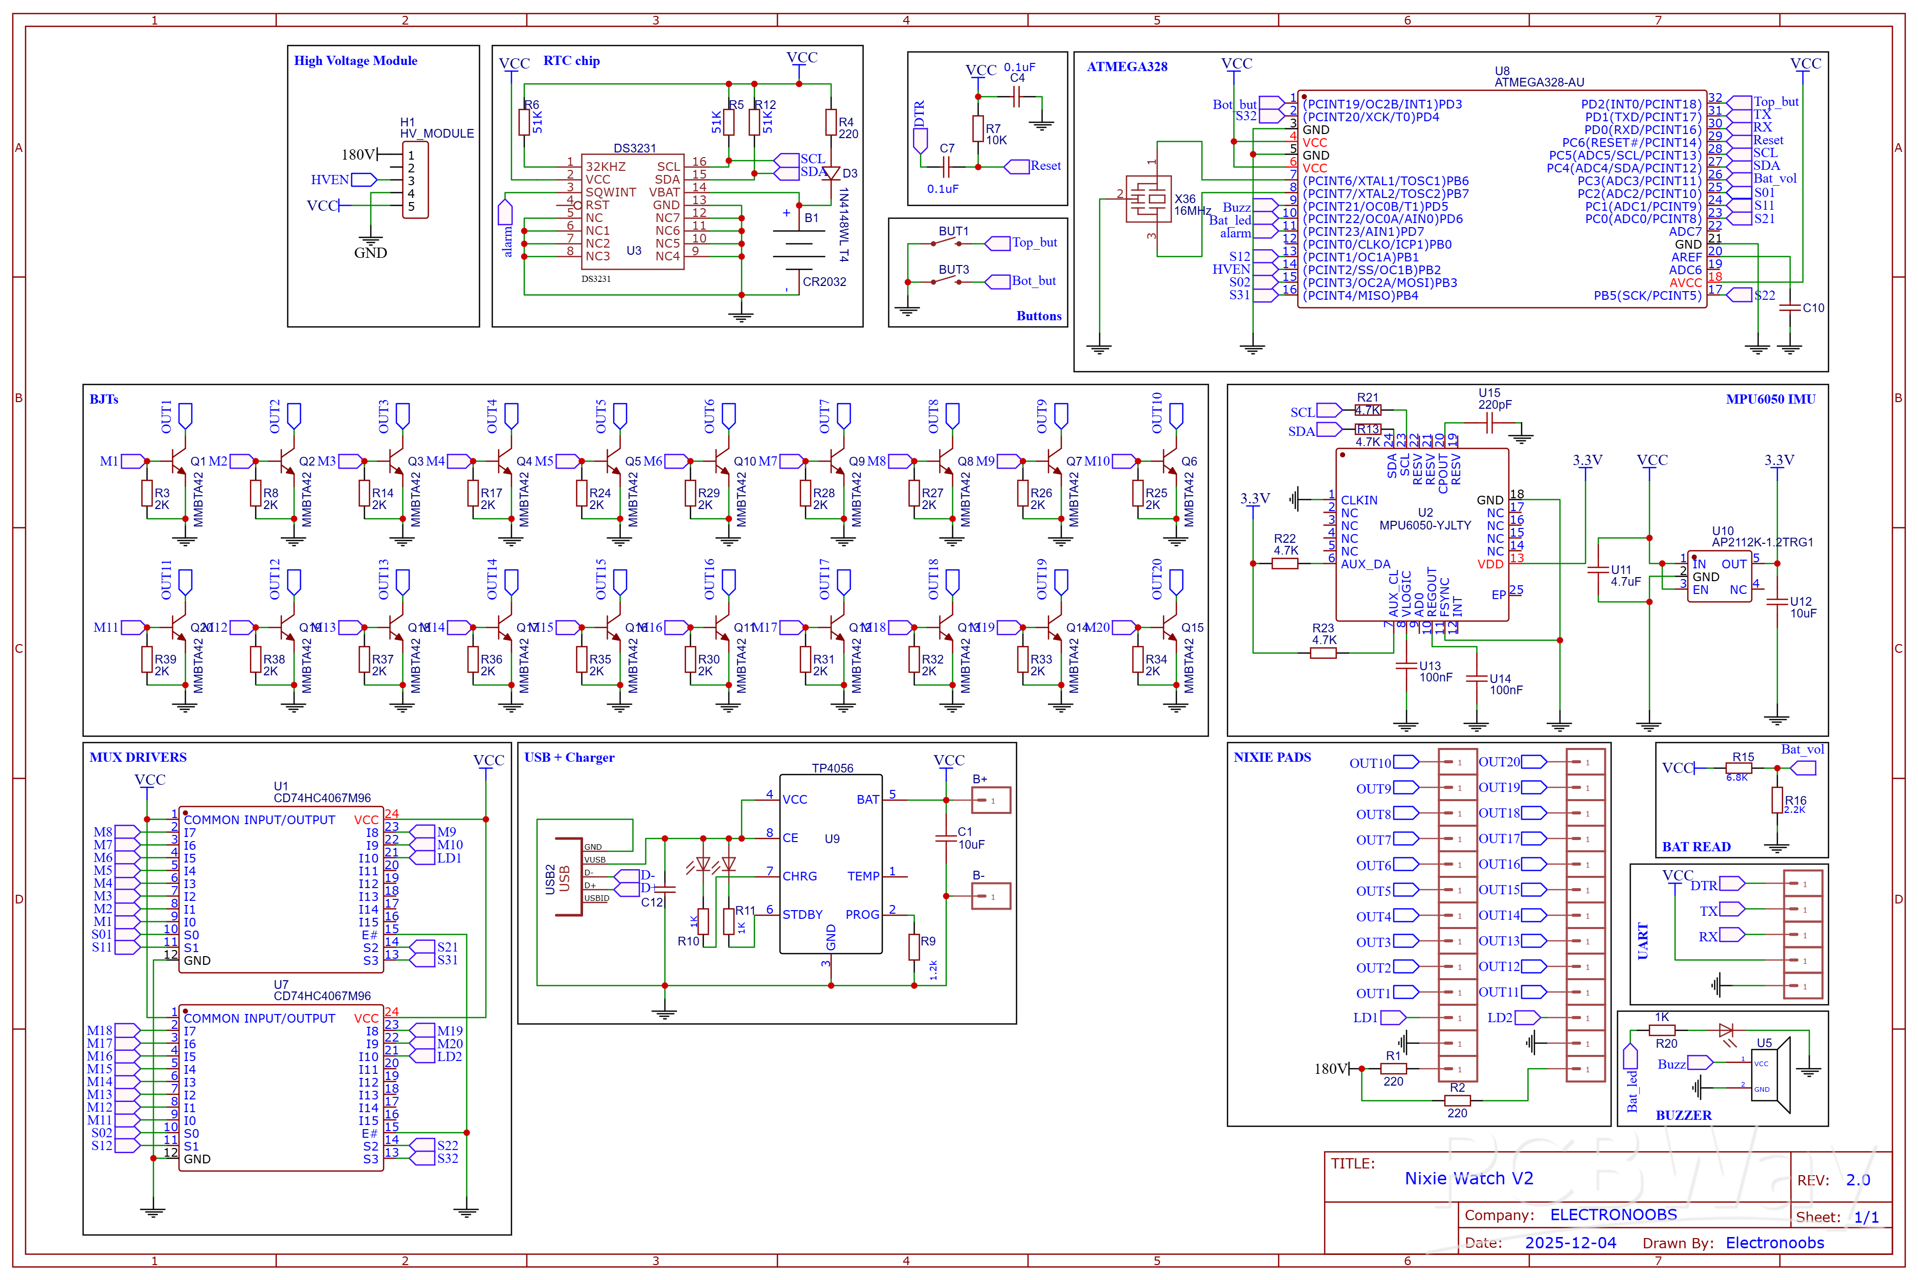The image size is (1918, 1280).
Task: Click the 1N4148WL diode D3 symbol
Action: pyautogui.click(x=832, y=174)
